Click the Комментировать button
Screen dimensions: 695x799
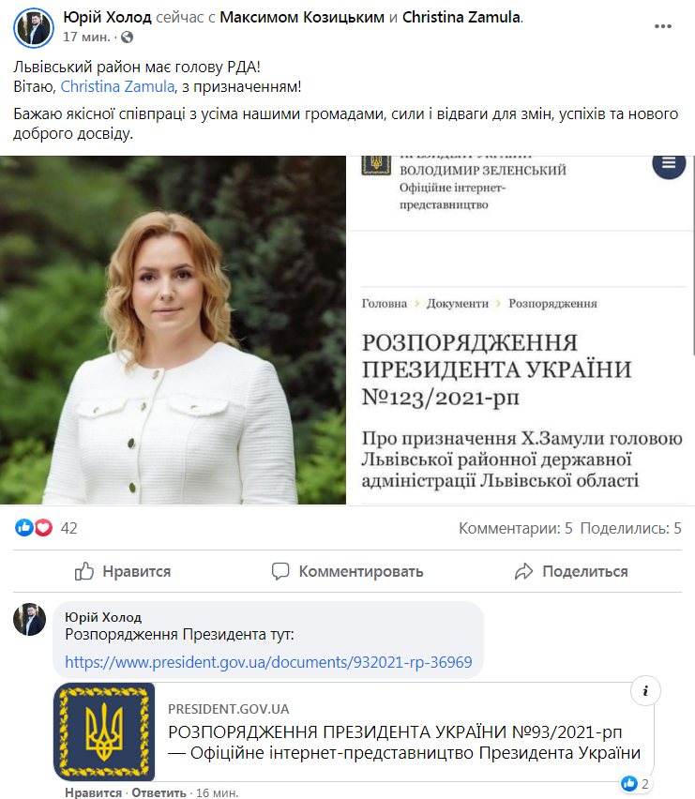pos(347,571)
